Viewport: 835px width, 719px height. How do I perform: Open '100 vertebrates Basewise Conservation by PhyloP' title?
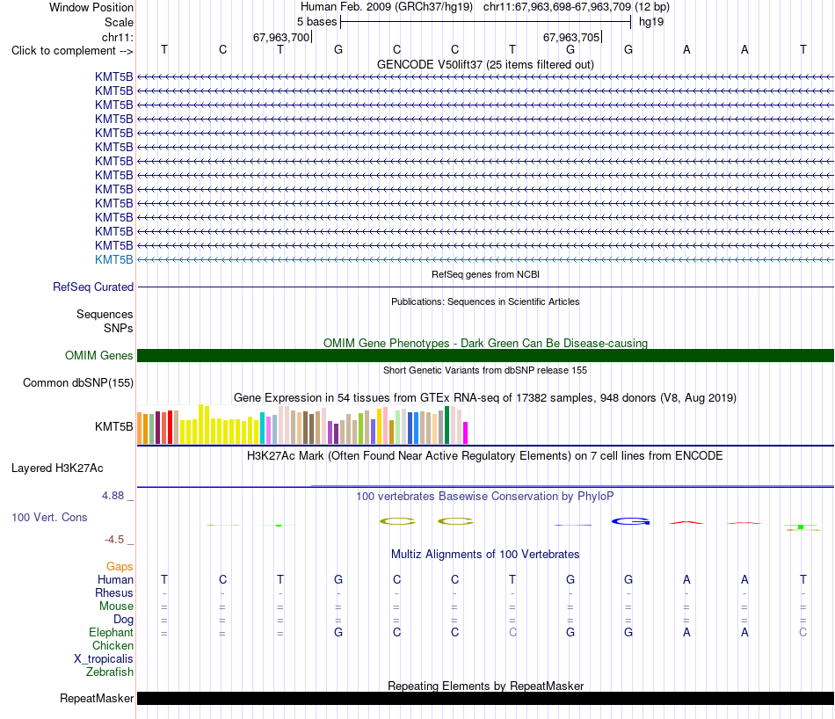[485, 497]
